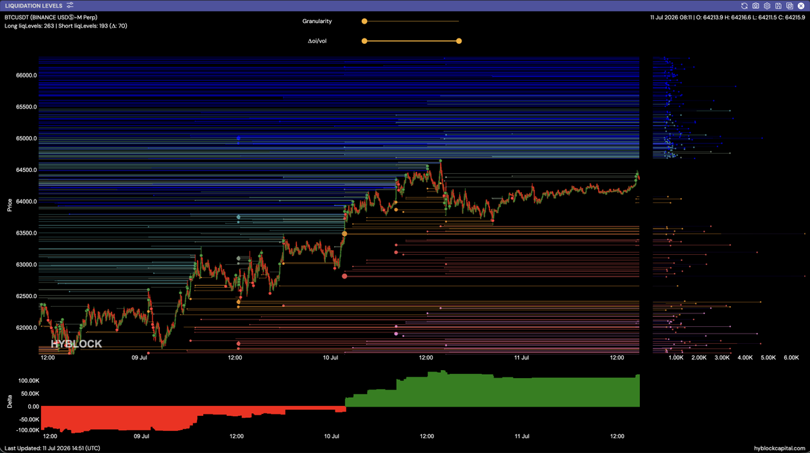Refresh the liquidation levels chart
Image resolution: width=810 pixels, height=453 pixels.
click(x=745, y=5)
